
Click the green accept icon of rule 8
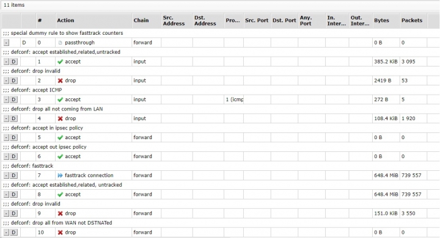[60, 195]
